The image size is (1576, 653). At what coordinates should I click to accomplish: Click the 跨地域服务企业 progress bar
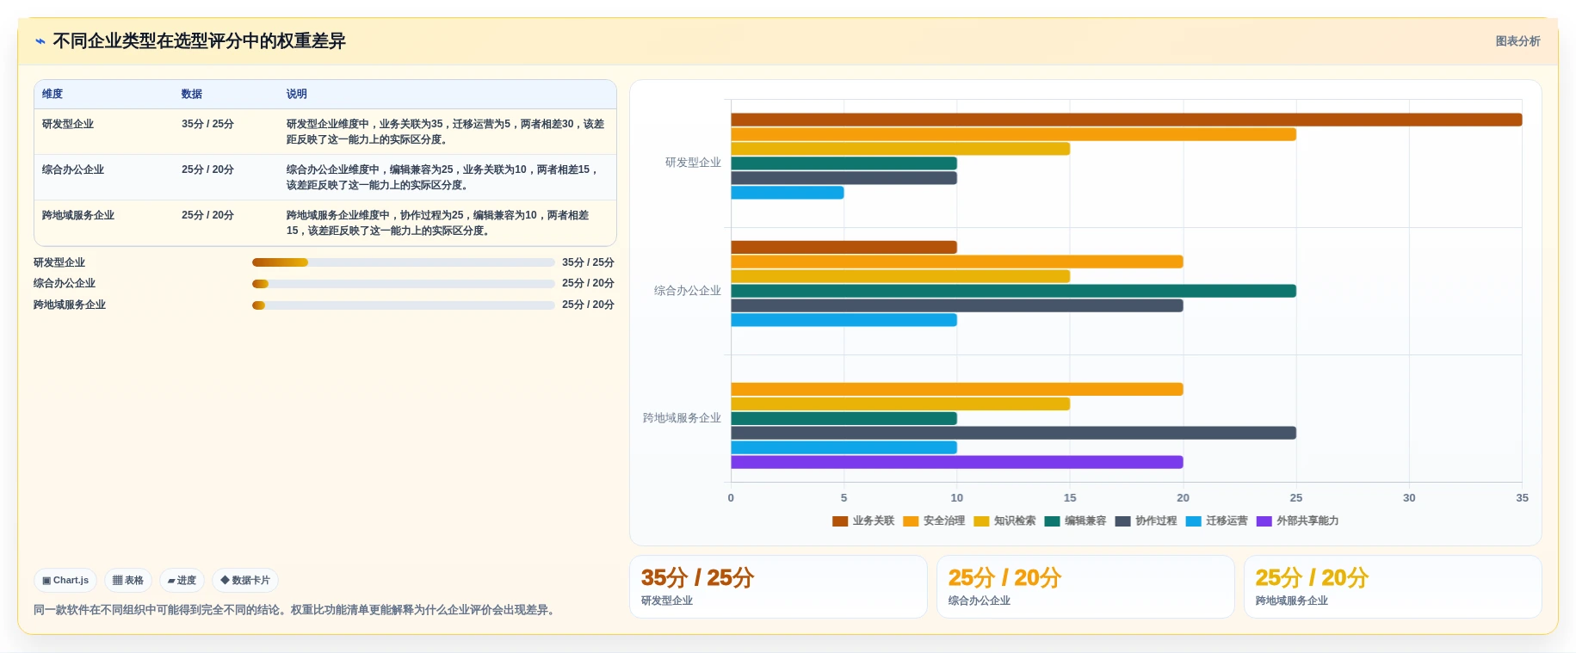point(403,305)
